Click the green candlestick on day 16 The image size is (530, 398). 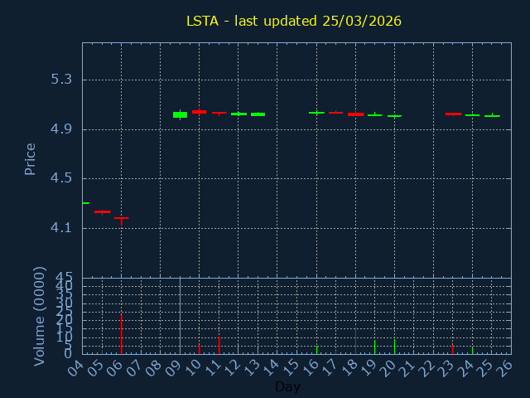click(316, 113)
